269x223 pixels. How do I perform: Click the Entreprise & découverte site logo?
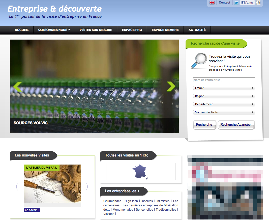click(55, 9)
